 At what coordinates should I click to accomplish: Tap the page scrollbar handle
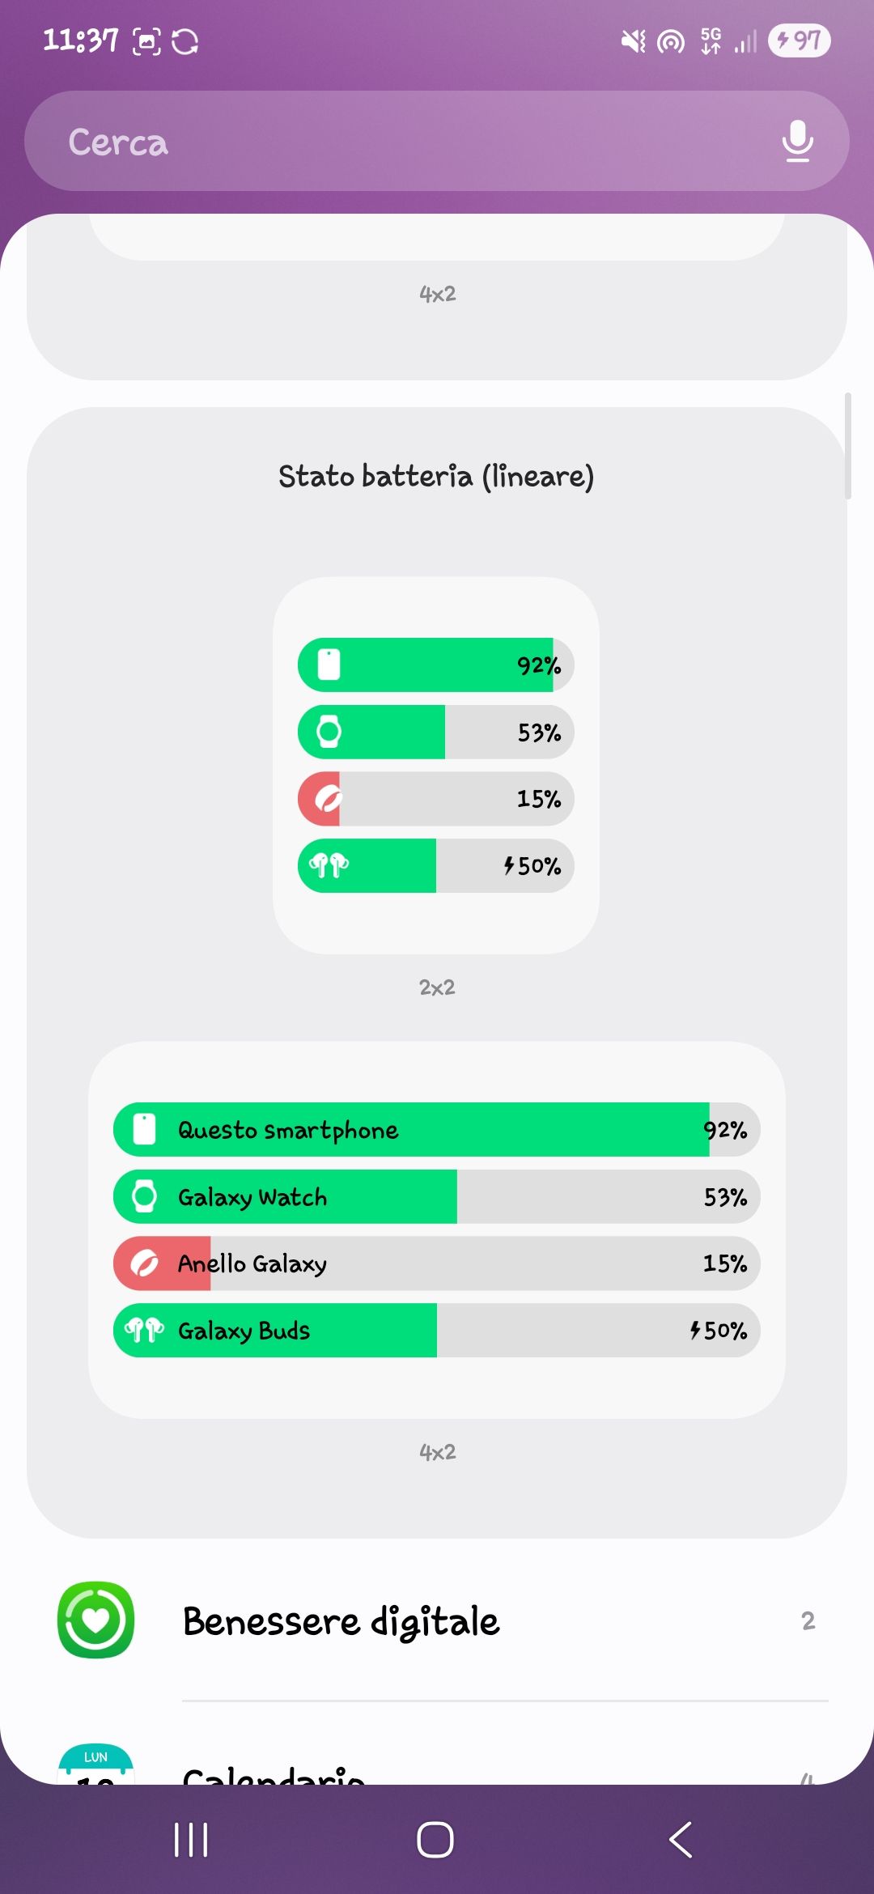click(x=847, y=446)
